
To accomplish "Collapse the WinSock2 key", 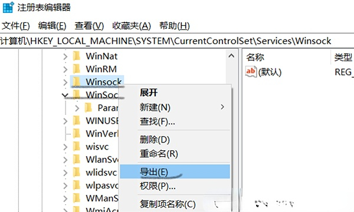I will pos(65,95).
